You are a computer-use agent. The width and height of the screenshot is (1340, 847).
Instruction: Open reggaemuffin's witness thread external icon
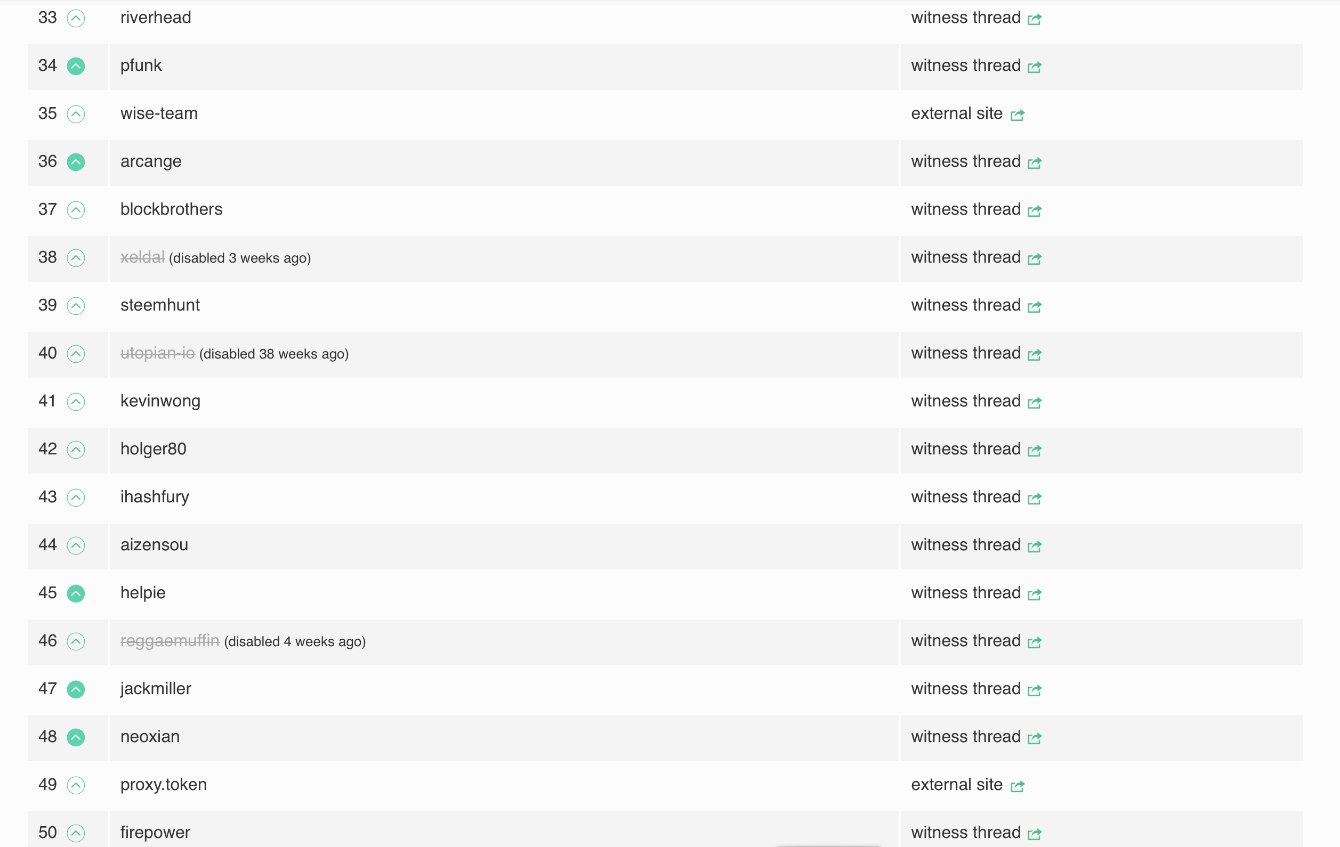point(1035,642)
